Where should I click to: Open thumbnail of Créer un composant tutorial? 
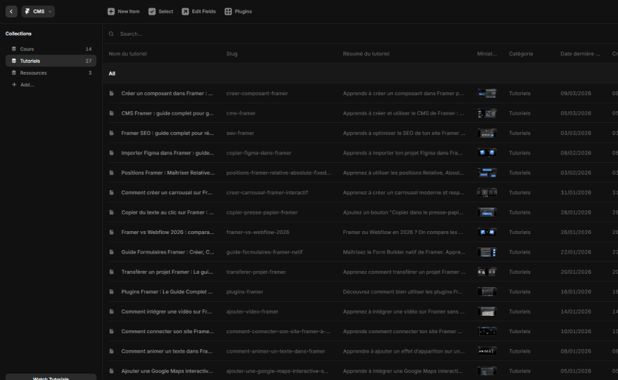click(487, 94)
